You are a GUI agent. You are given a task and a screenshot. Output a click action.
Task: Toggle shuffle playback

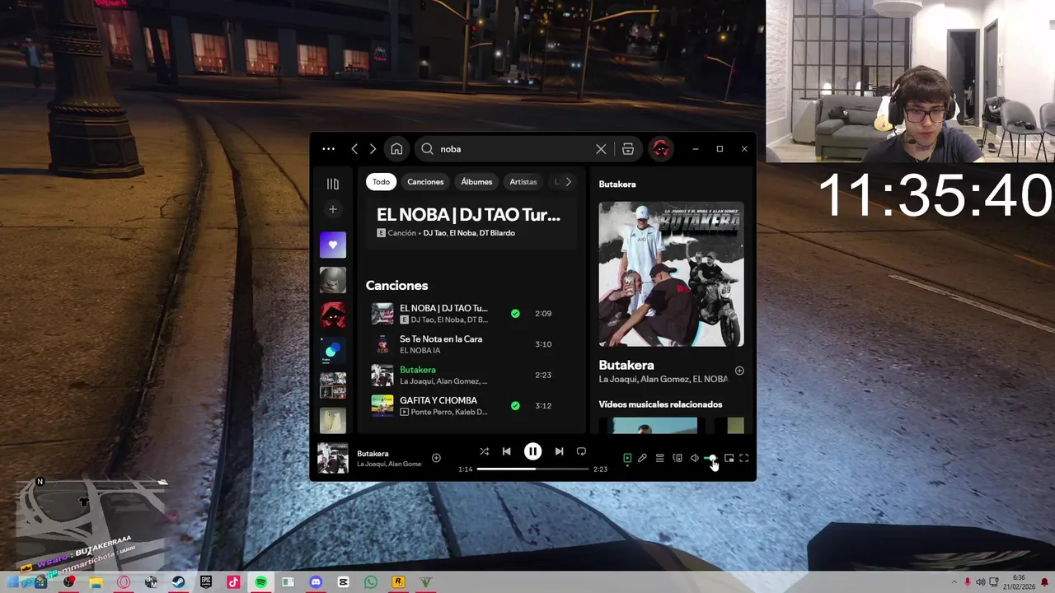pos(485,451)
